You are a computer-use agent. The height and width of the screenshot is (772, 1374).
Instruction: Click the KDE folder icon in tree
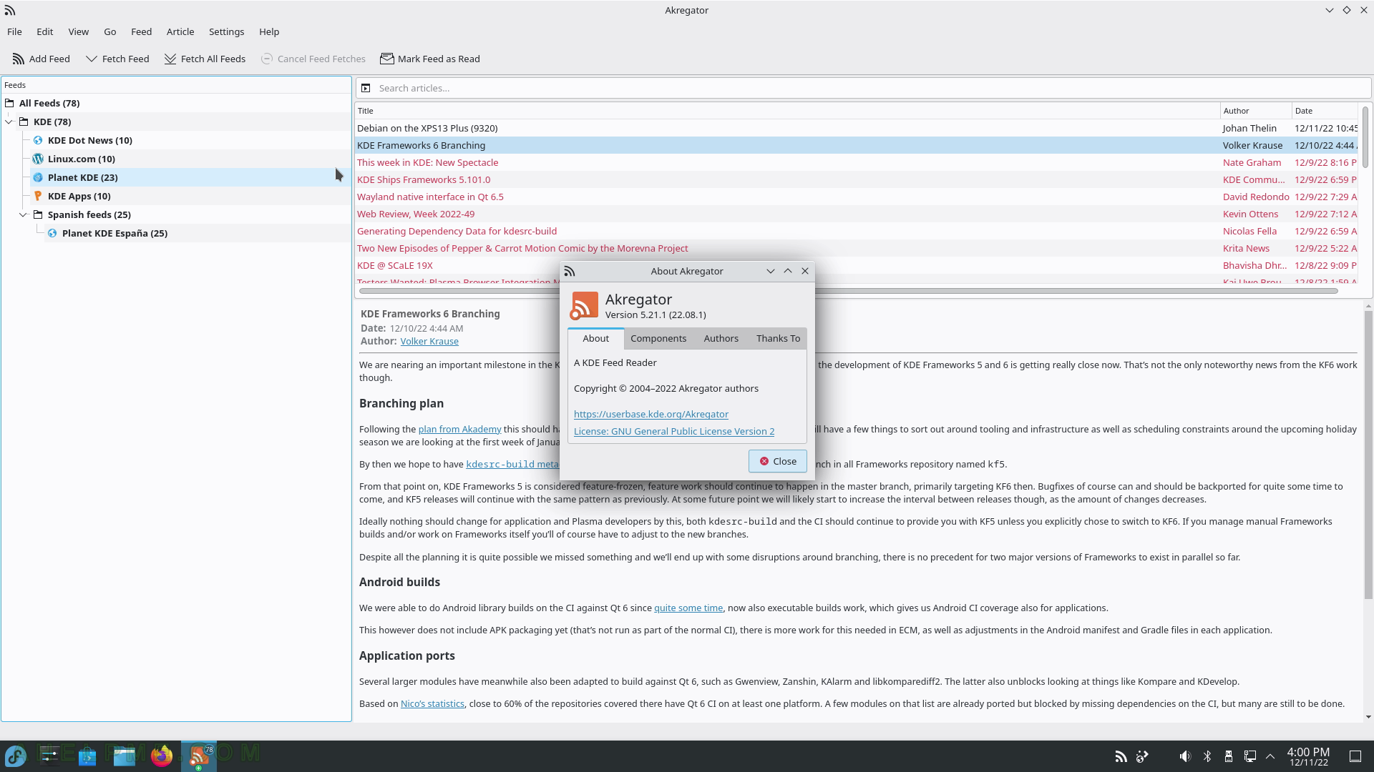24,122
